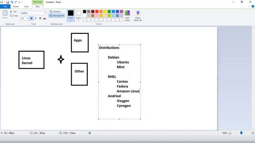Viewport: 255px width, 143px height.
Task: Click the four-point star shape
Action: click(x=61, y=60)
